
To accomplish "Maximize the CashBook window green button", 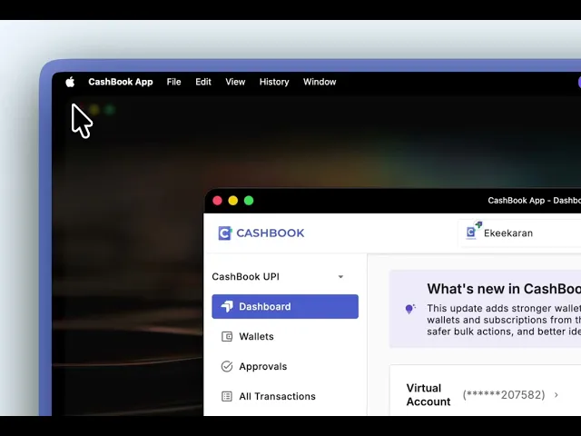I will click(249, 201).
